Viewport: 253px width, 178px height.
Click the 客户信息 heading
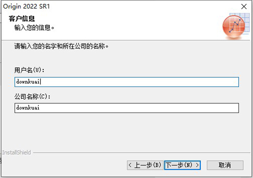coord(22,18)
